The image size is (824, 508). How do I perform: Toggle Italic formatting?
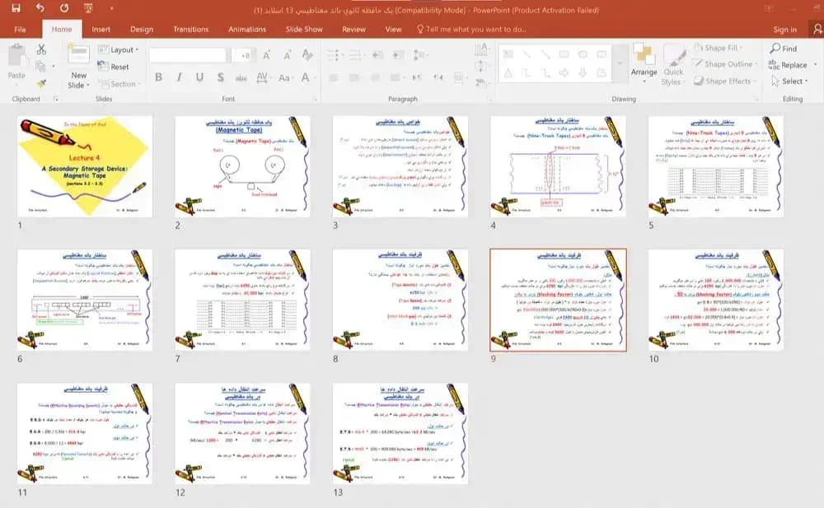tap(179, 77)
